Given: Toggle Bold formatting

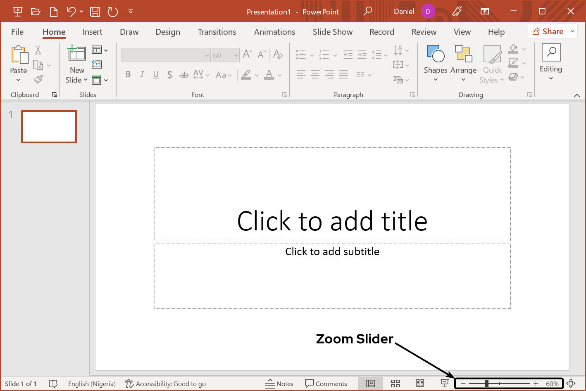Looking at the screenshot, I should 128,74.
